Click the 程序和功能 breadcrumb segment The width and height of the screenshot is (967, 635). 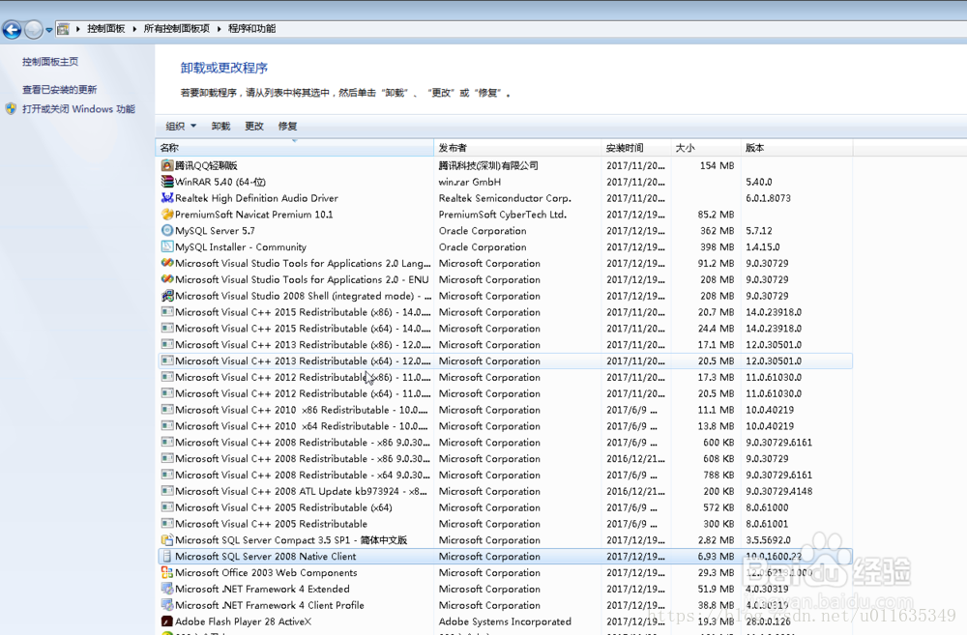(251, 28)
